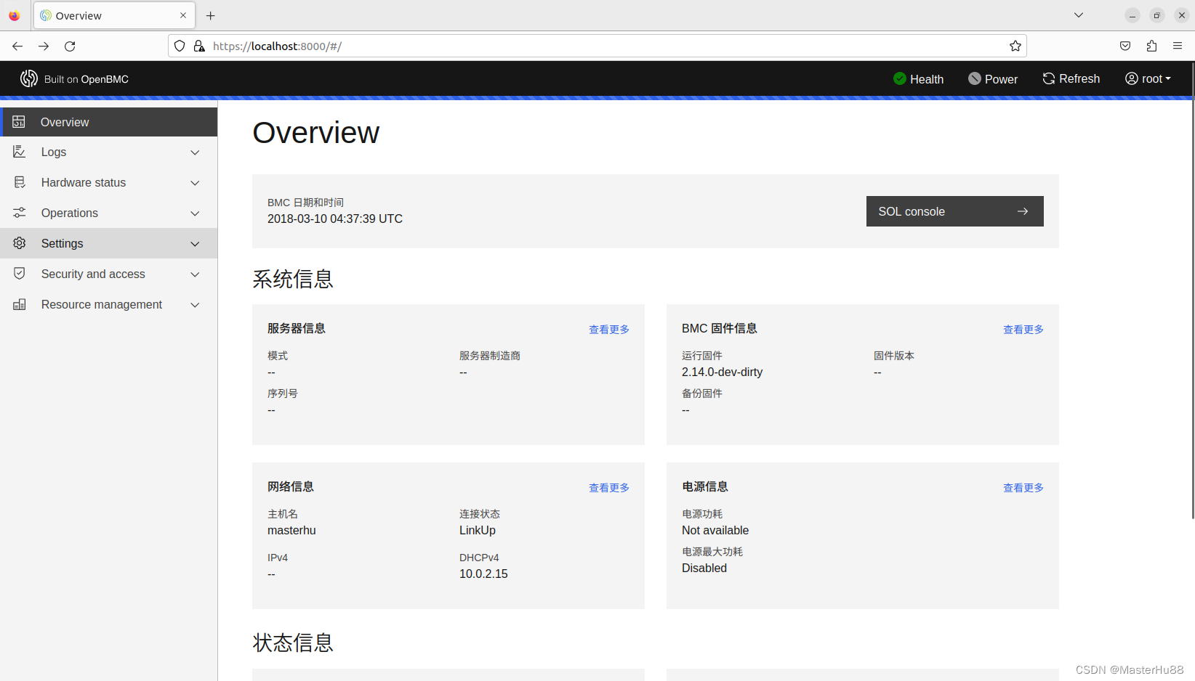Expand the Logs section in sidebar
Screen dimensions: 1195x681
195,152
